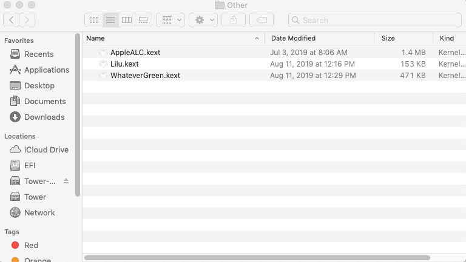Viewport: 466px width, 262px height.
Task: Open Downloads in the sidebar
Action: 37,117
